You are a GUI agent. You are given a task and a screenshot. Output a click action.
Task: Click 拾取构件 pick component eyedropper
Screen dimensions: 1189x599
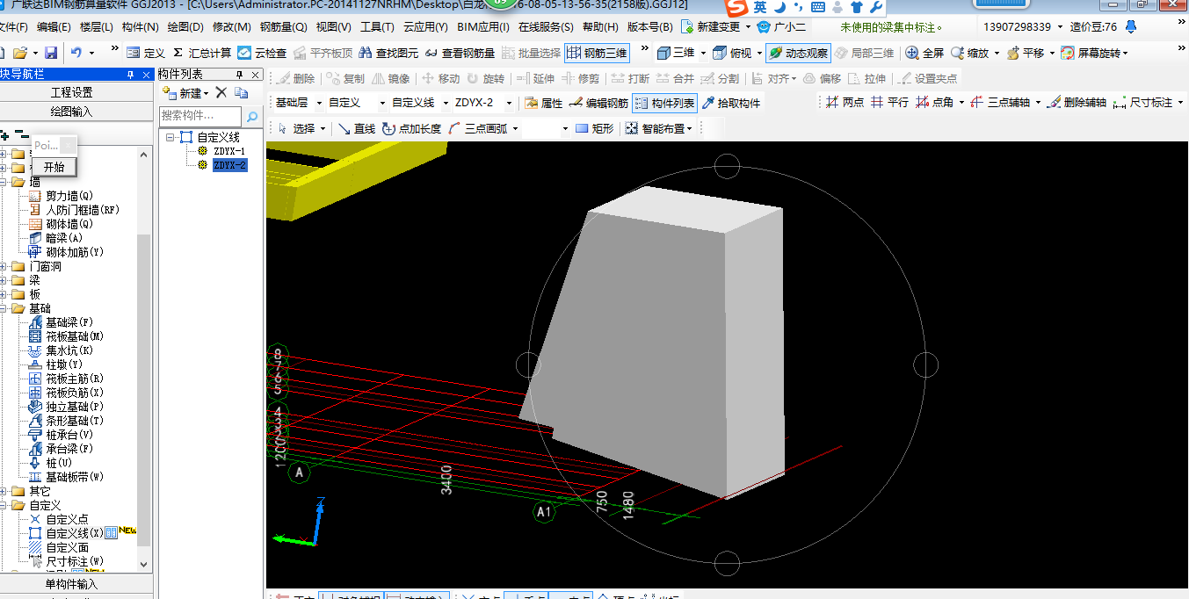pos(730,103)
